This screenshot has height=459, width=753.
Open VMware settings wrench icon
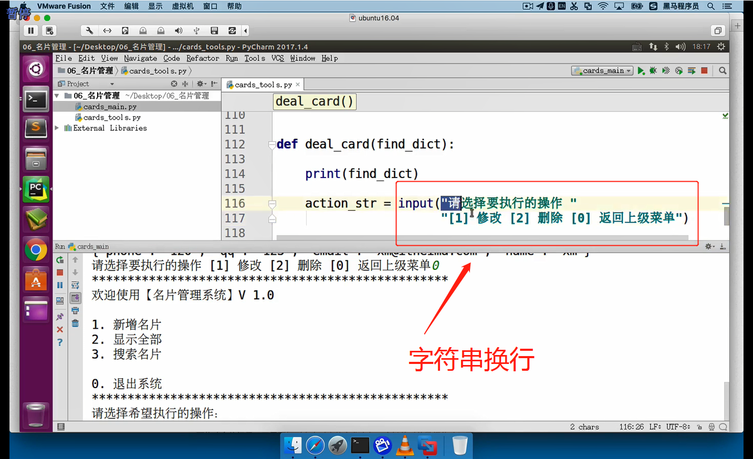(x=89, y=30)
